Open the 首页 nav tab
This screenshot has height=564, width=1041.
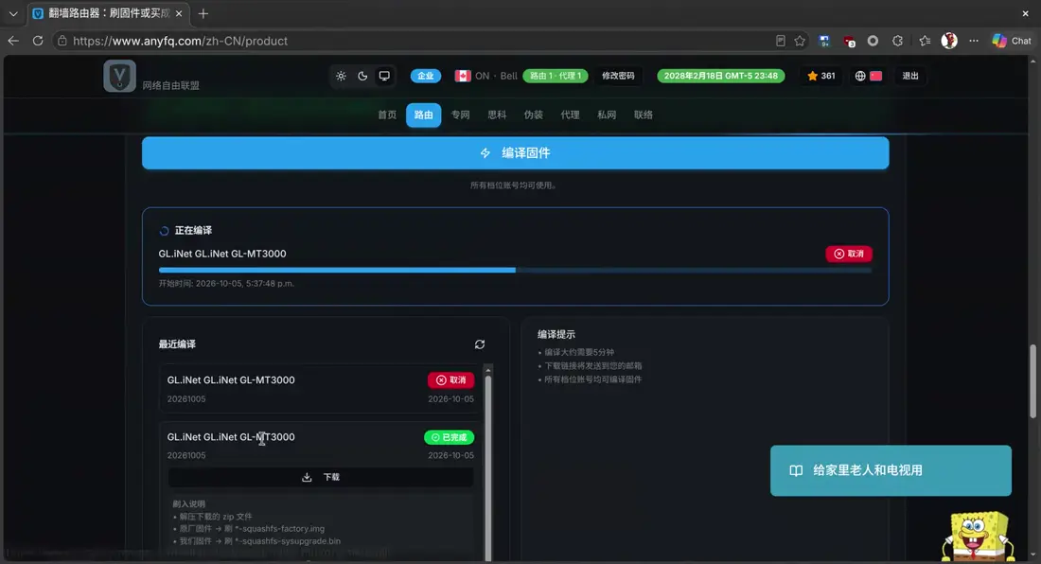pyautogui.click(x=387, y=115)
